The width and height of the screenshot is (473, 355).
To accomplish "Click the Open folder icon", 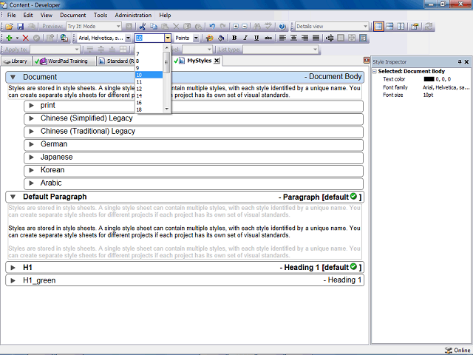I will click(x=9, y=27).
